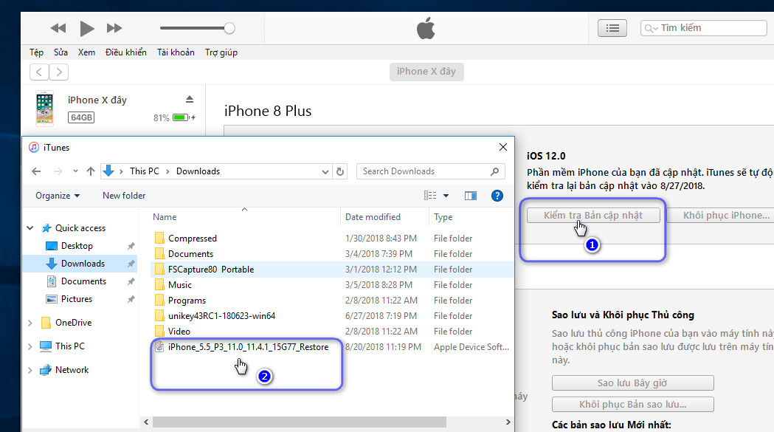Open the list view icon near search
This screenshot has width=774, height=432.
(x=612, y=28)
